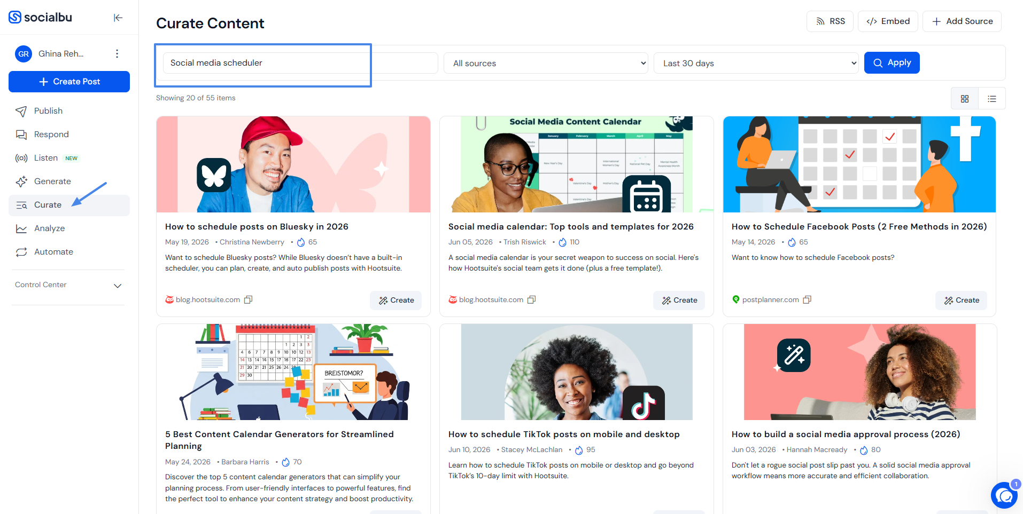This screenshot has height=514, width=1023.
Task: Click Create on the Facebook Posts card
Action: (962, 301)
